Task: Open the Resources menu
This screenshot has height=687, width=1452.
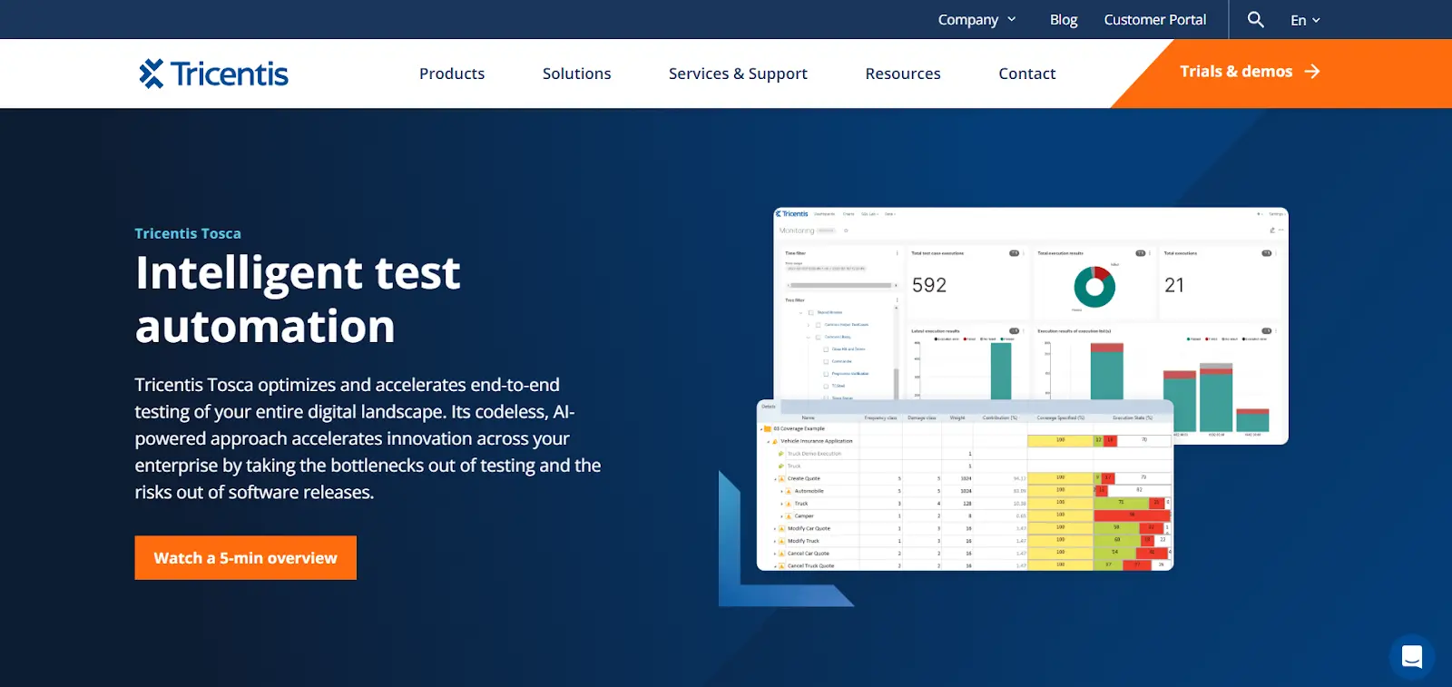Action: pos(903,74)
